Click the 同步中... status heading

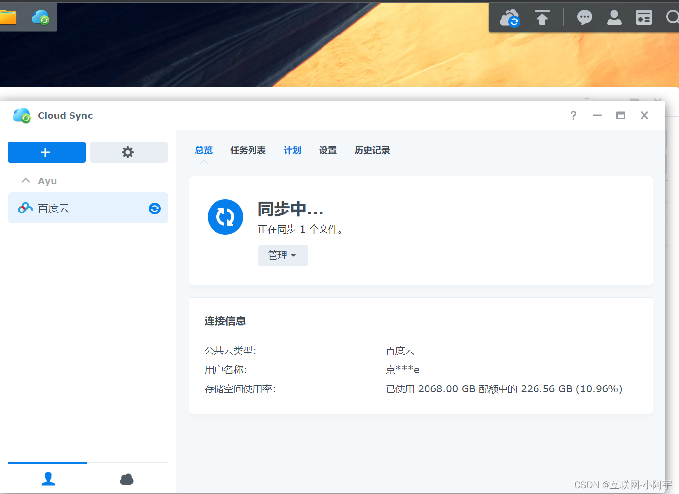(290, 209)
